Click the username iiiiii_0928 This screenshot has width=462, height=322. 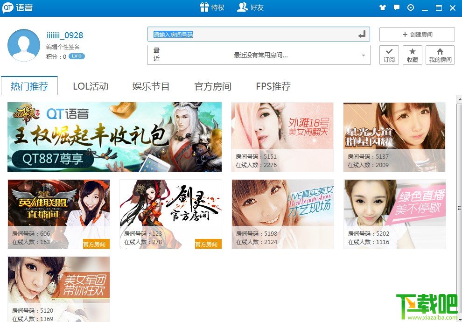[65, 35]
